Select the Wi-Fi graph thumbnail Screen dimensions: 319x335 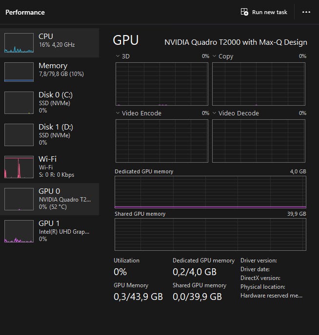(x=19, y=167)
